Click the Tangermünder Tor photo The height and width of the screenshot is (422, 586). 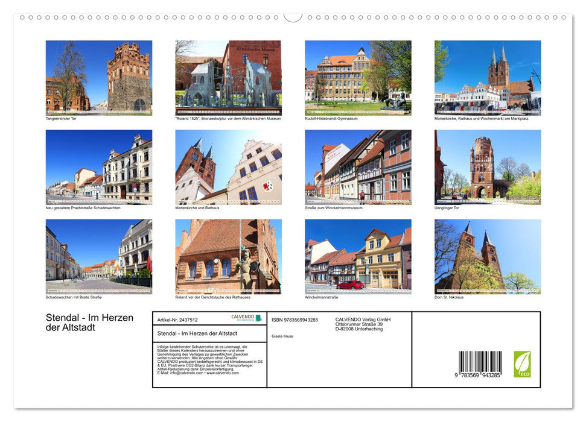point(98,78)
